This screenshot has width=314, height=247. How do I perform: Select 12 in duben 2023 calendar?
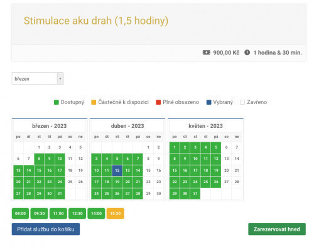(x=117, y=171)
